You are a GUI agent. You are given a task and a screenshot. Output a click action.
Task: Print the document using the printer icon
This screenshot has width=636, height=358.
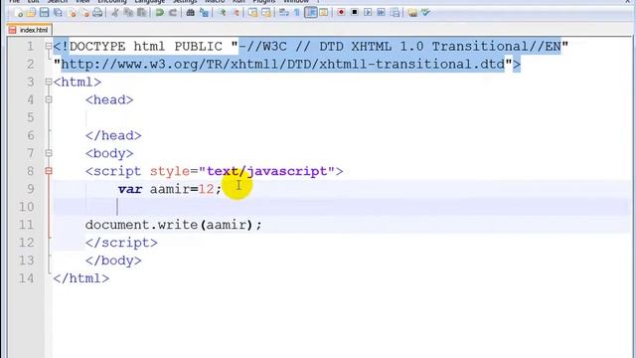[97, 13]
